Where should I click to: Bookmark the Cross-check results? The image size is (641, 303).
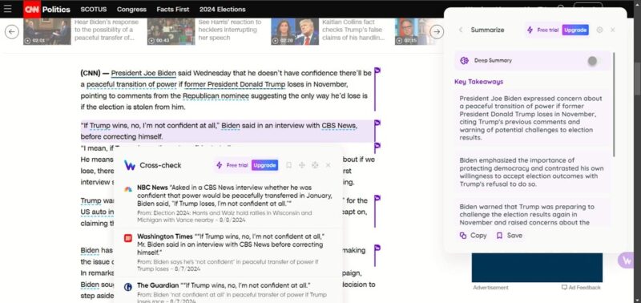[x=288, y=165]
